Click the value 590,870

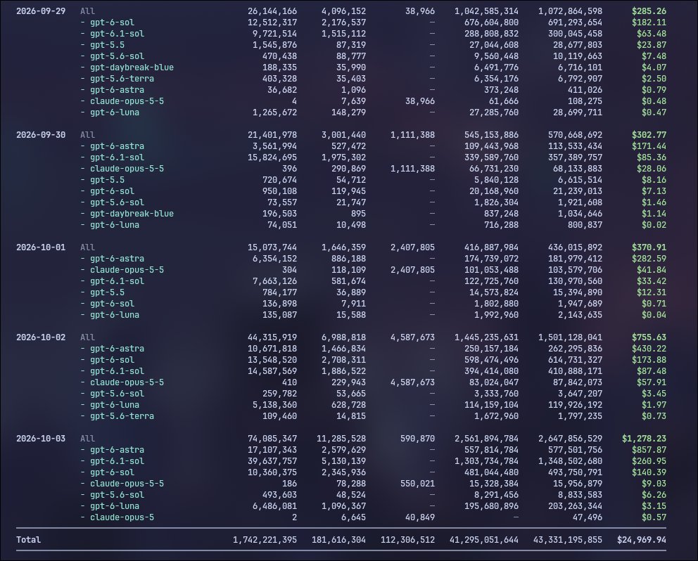click(417, 439)
